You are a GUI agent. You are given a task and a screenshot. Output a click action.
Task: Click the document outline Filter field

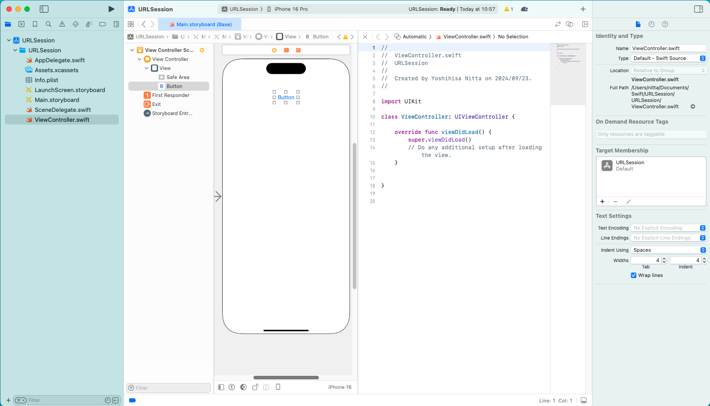[169, 388]
